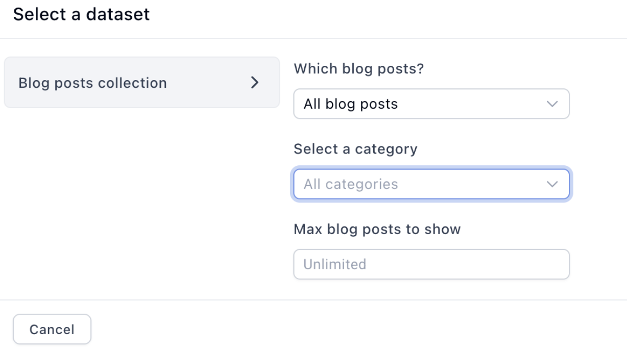The height and width of the screenshot is (355, 627).
Task: Expand the Select a category dropdown
Action: (431, 184)
